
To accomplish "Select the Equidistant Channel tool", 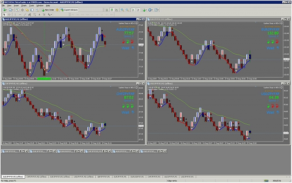I will [x=29, y=14].
